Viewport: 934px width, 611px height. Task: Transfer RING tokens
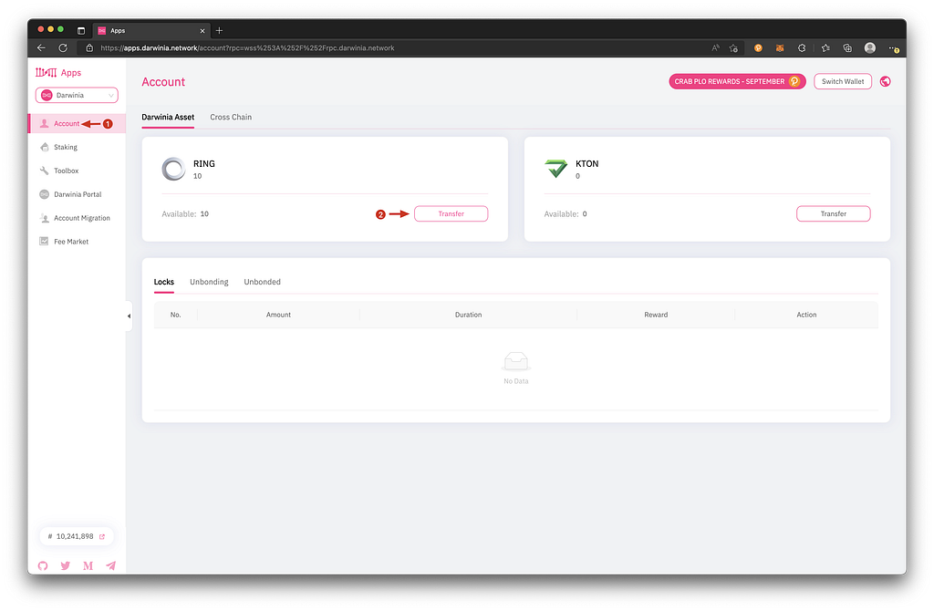451,213
